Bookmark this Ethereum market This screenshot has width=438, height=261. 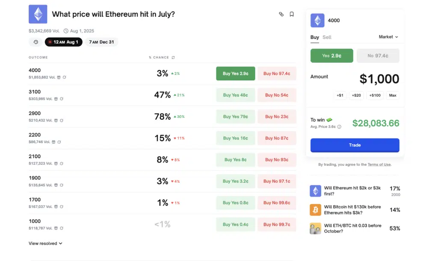[x=292, y=14]
